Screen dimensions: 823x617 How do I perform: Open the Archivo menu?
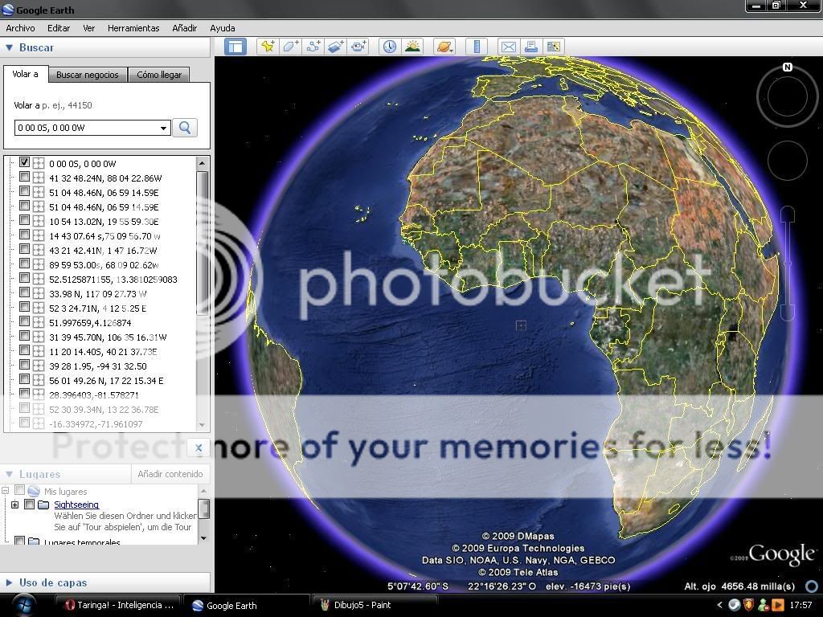20,28
